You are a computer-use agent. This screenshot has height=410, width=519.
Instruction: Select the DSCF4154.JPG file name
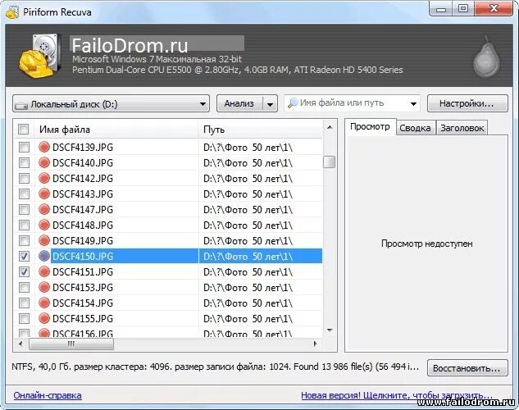83,303
